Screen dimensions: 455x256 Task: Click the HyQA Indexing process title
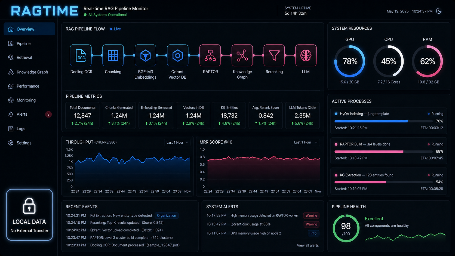[364, 114]
